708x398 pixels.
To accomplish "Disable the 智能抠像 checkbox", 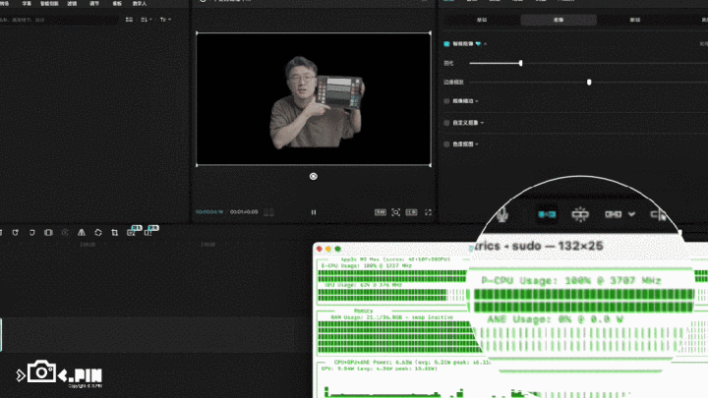I will click(446, 44).
